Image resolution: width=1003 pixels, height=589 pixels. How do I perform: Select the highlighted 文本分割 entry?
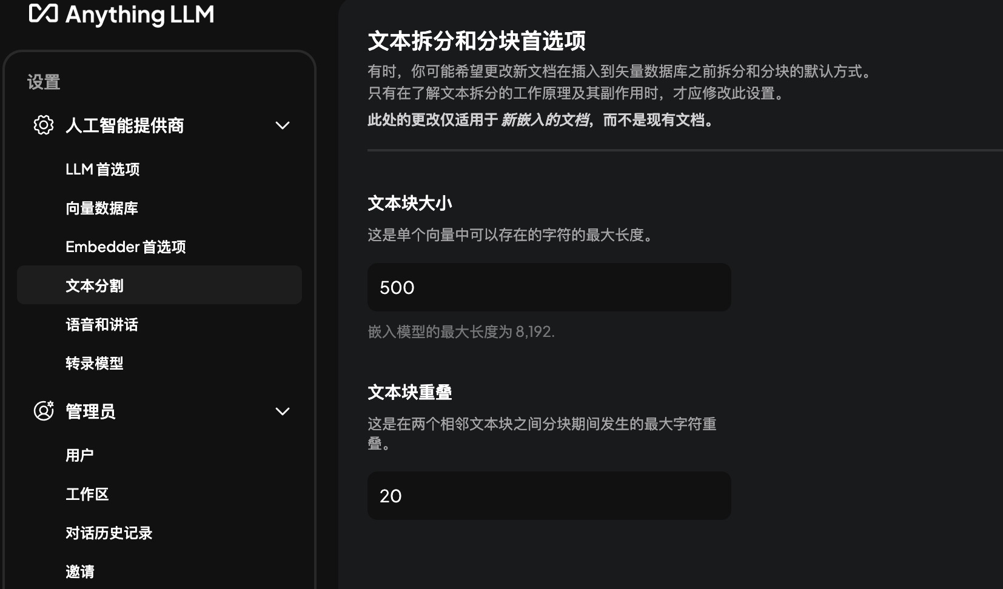[x=95, y=285]
